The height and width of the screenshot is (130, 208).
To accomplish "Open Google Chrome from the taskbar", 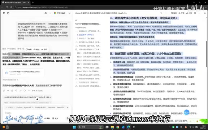I will [118, 127].
